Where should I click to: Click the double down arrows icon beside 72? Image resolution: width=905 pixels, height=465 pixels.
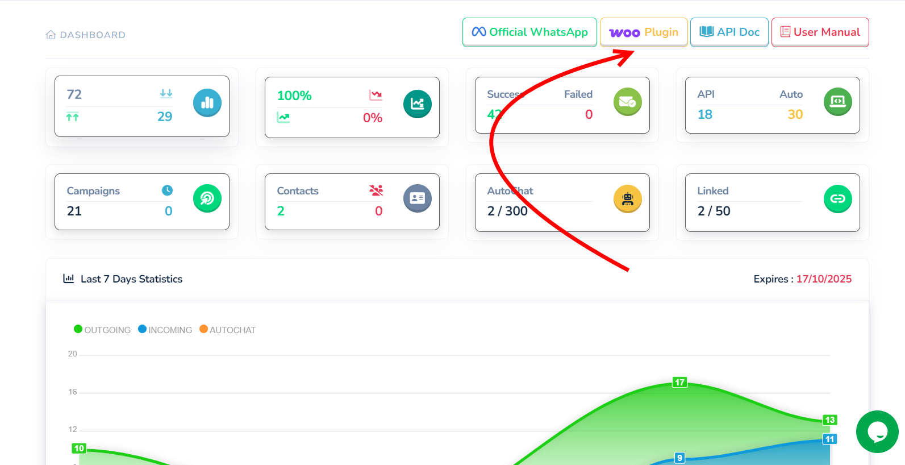point(166,93)
